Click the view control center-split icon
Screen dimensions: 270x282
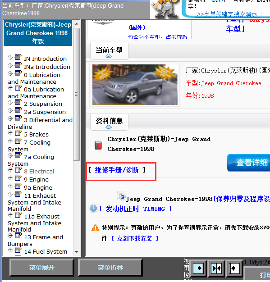(216, 268)
